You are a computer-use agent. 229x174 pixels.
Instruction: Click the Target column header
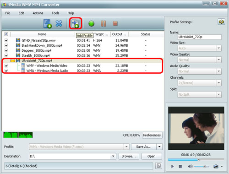[x=101, y=34]
